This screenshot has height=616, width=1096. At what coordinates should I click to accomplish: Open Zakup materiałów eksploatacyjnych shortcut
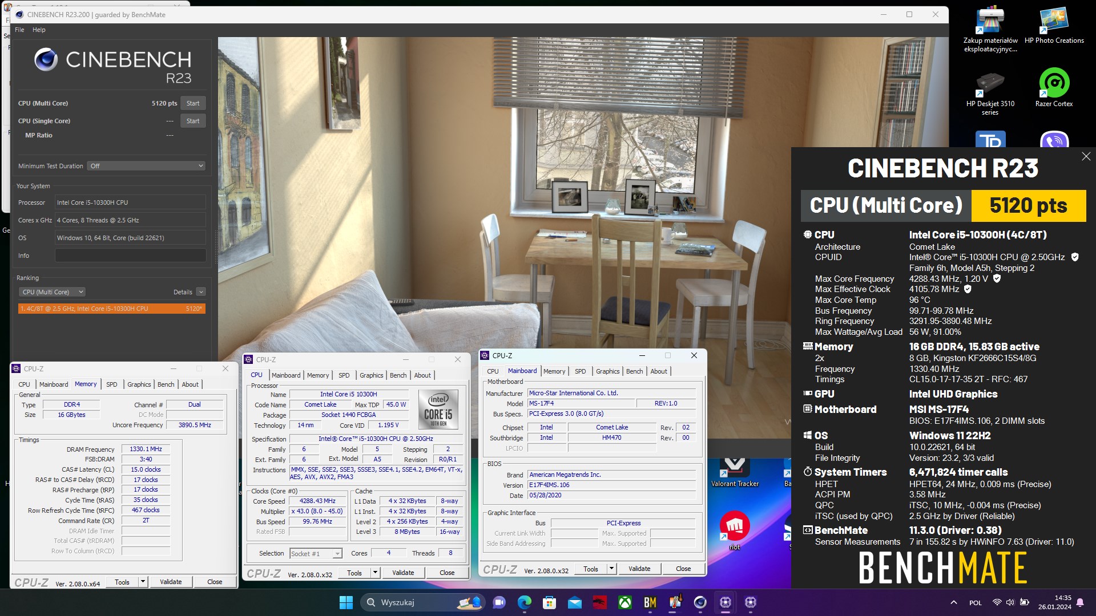tap(990, 30)
